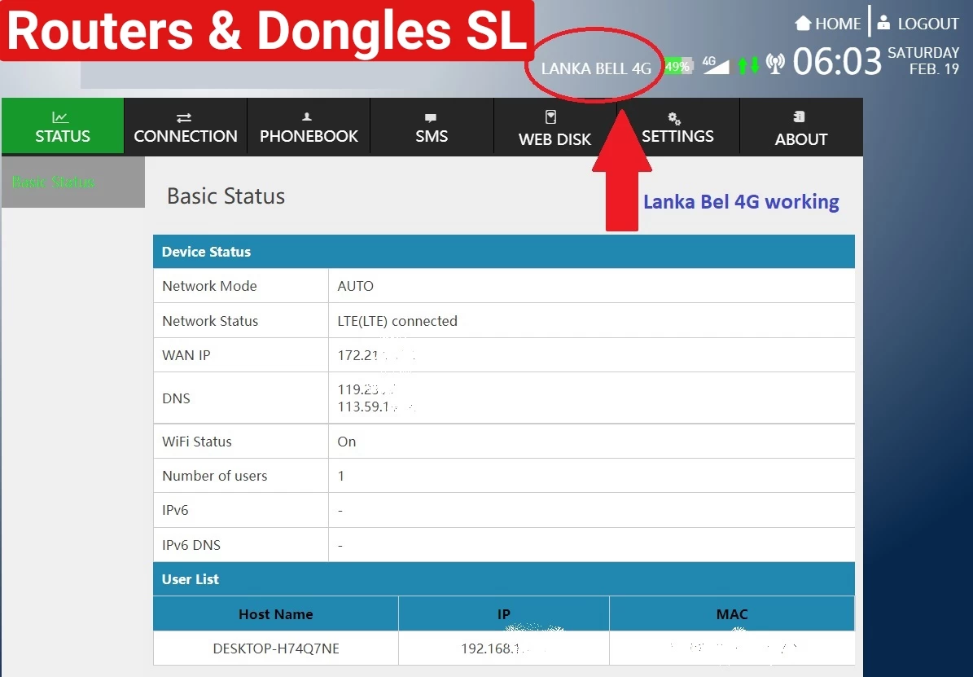Click the Number of users label
973x677 pixels.
coord(215,476)
